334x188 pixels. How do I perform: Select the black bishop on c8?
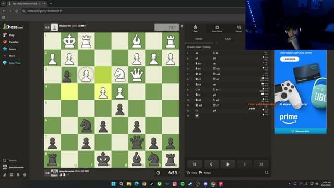[137, 159]
